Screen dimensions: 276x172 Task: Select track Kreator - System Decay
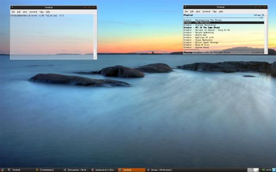point(196,47)
